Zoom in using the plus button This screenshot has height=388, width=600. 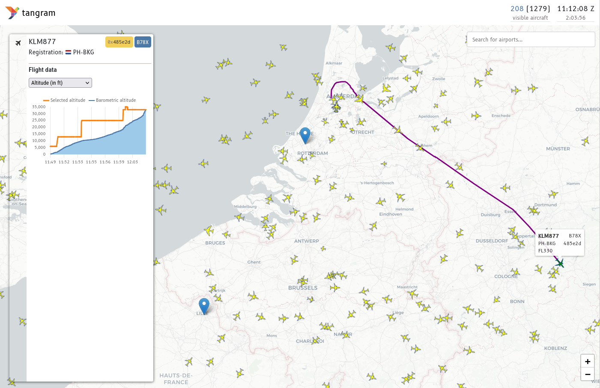(x=588, y=361)
